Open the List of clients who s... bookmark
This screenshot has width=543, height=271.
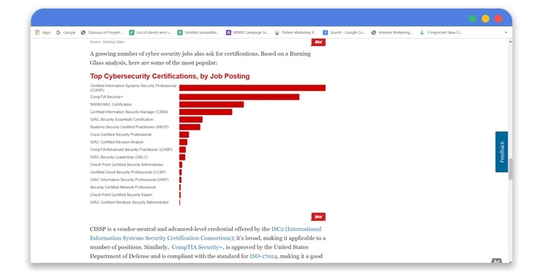point(151,33)
